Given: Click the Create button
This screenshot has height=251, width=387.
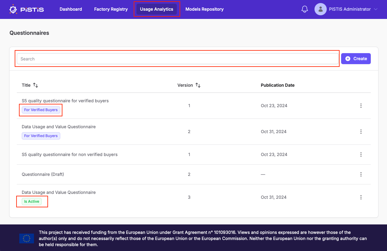Looking at the screenshot, I should point(356,59).
